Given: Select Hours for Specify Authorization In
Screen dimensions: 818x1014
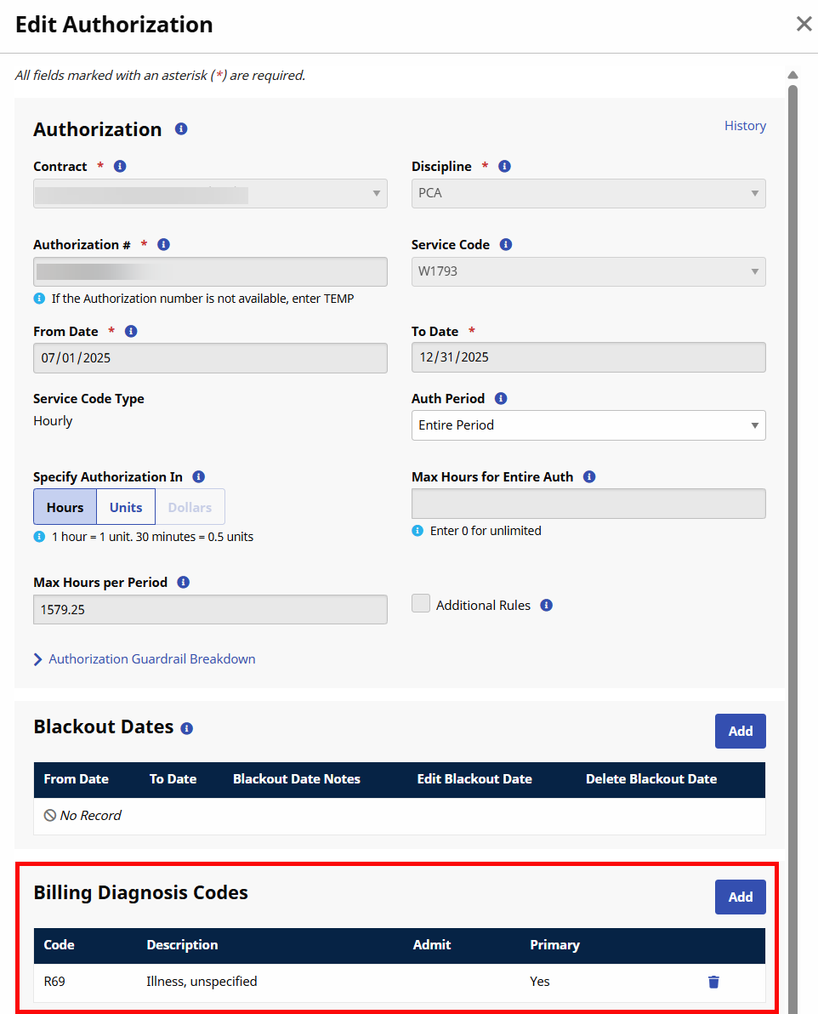Looking at the screenshot, I should click(x=65, y=506).
